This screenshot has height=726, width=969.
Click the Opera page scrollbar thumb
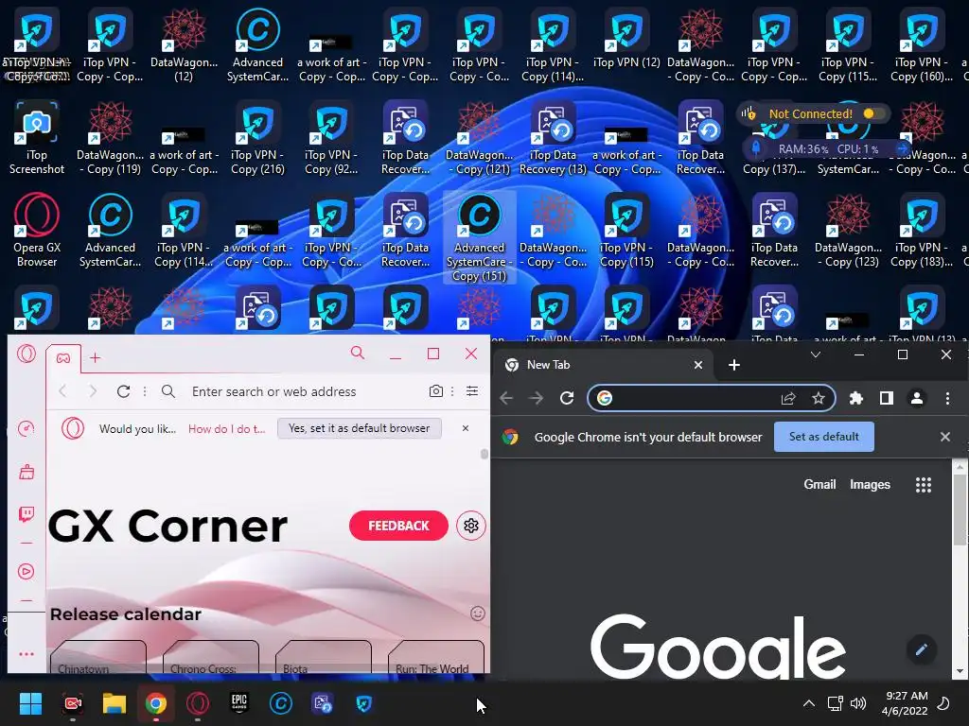point(484,454)
